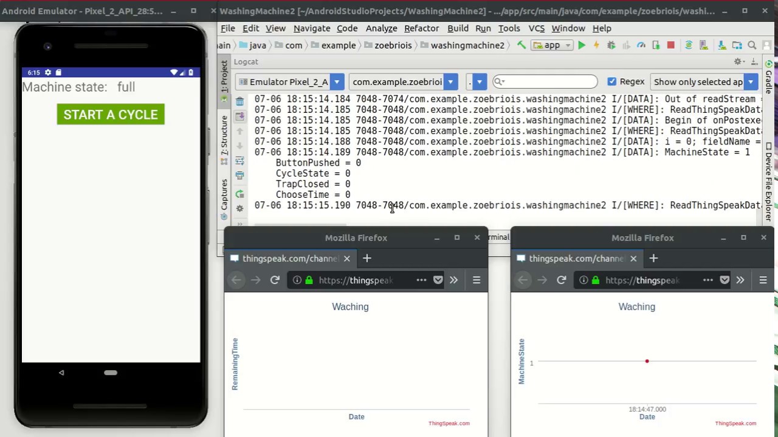This screenshot has height=437, width=778.
Task: Click Apply Changes lightning bolt icon
Action: coord(596,46)
